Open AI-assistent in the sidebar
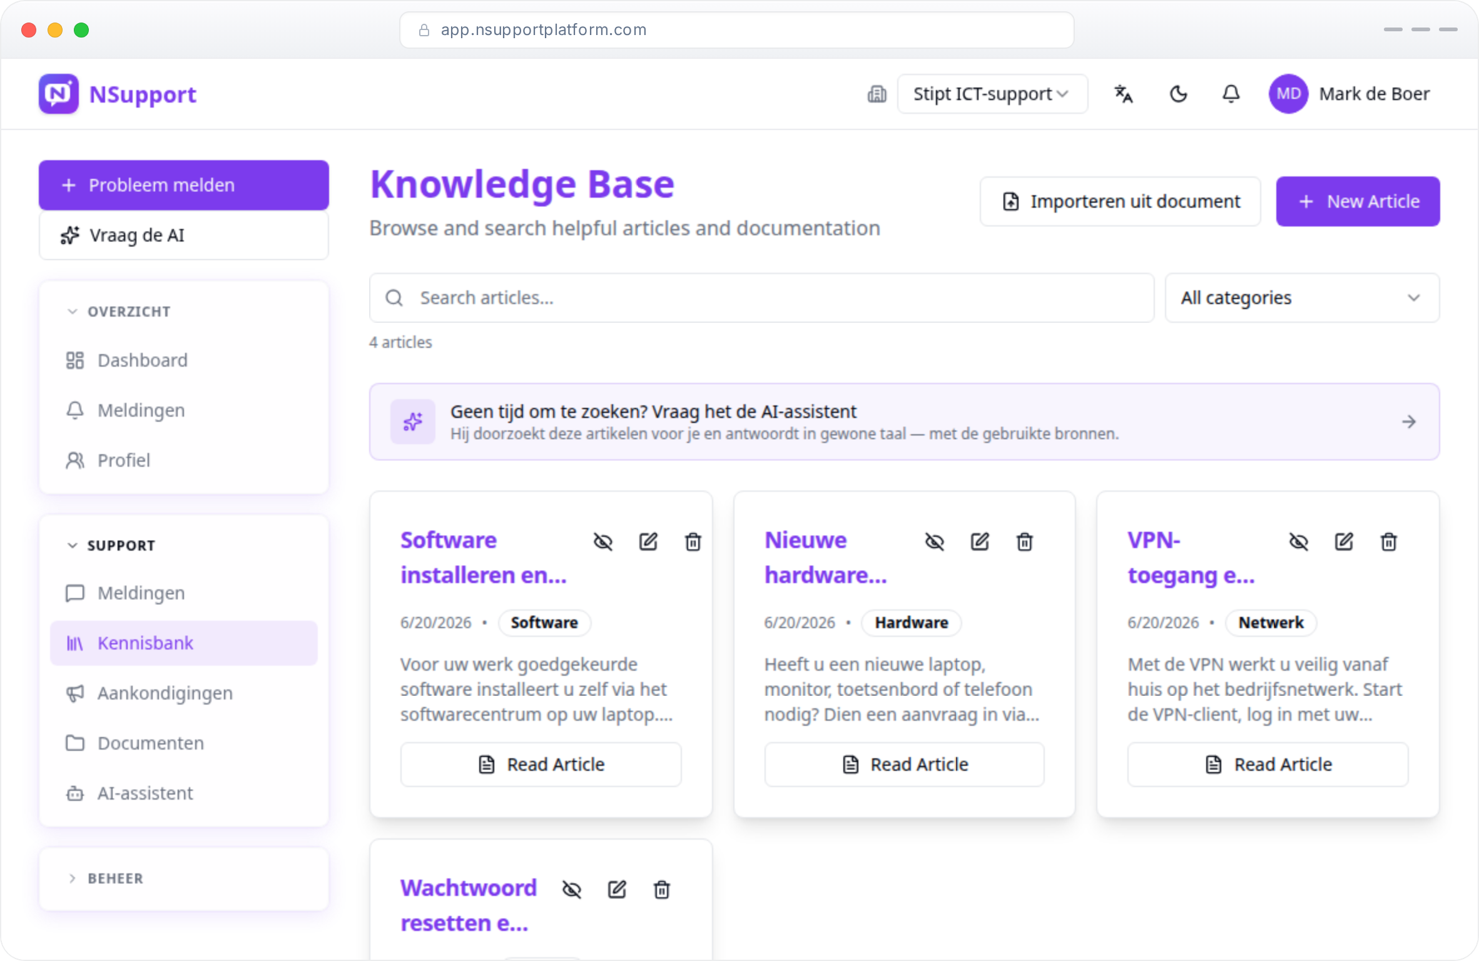This screenshot has width=1479, height=961. (184, 793)
